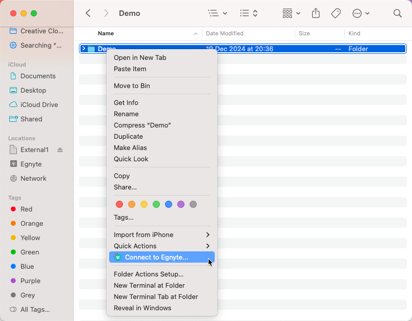Select the Searching saved search in sidebar

[x=36, y=45]
